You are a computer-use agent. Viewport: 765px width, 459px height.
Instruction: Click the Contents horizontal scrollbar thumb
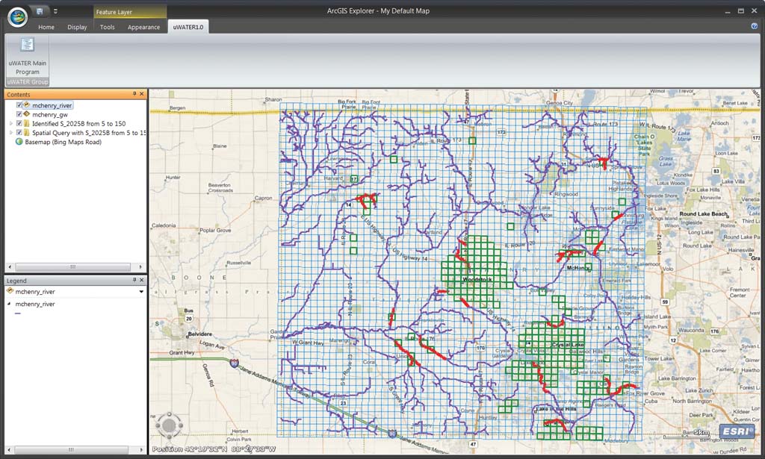point(73,267)
